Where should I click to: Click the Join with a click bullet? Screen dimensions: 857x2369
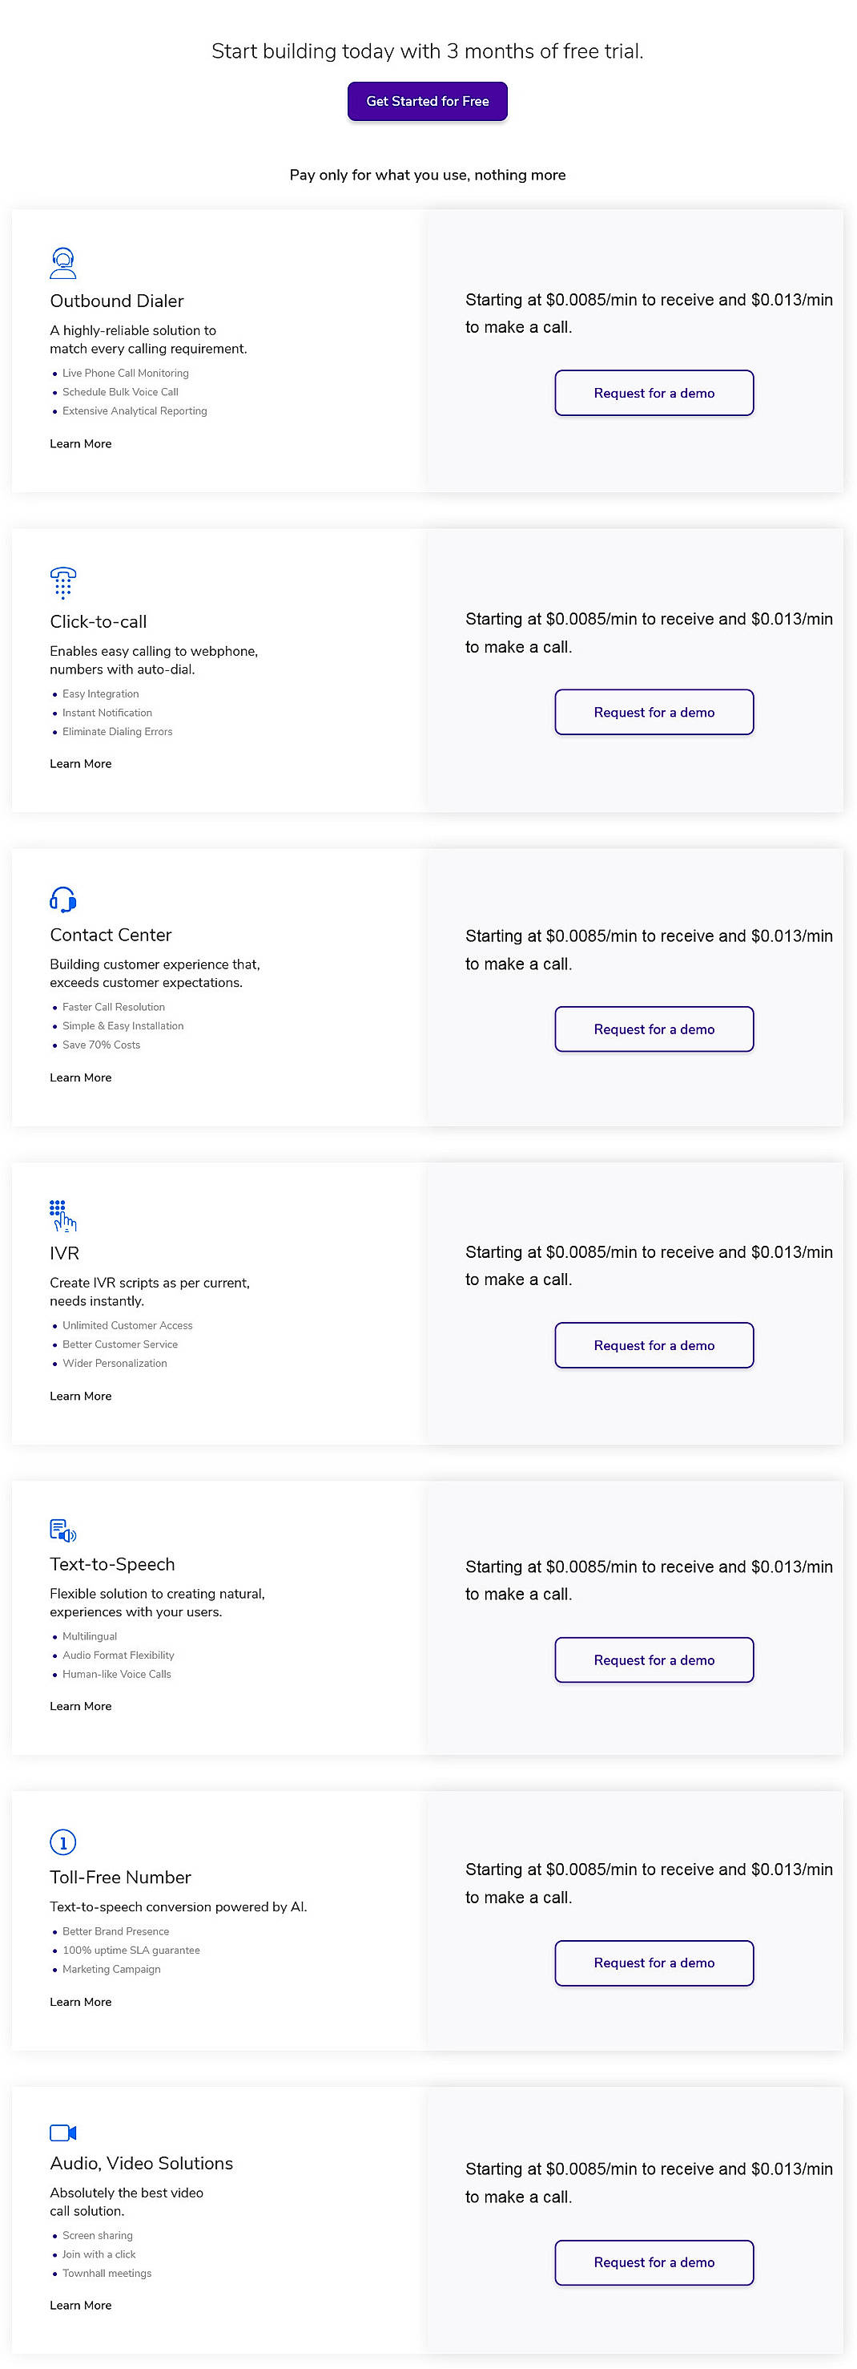[99, 2254]
